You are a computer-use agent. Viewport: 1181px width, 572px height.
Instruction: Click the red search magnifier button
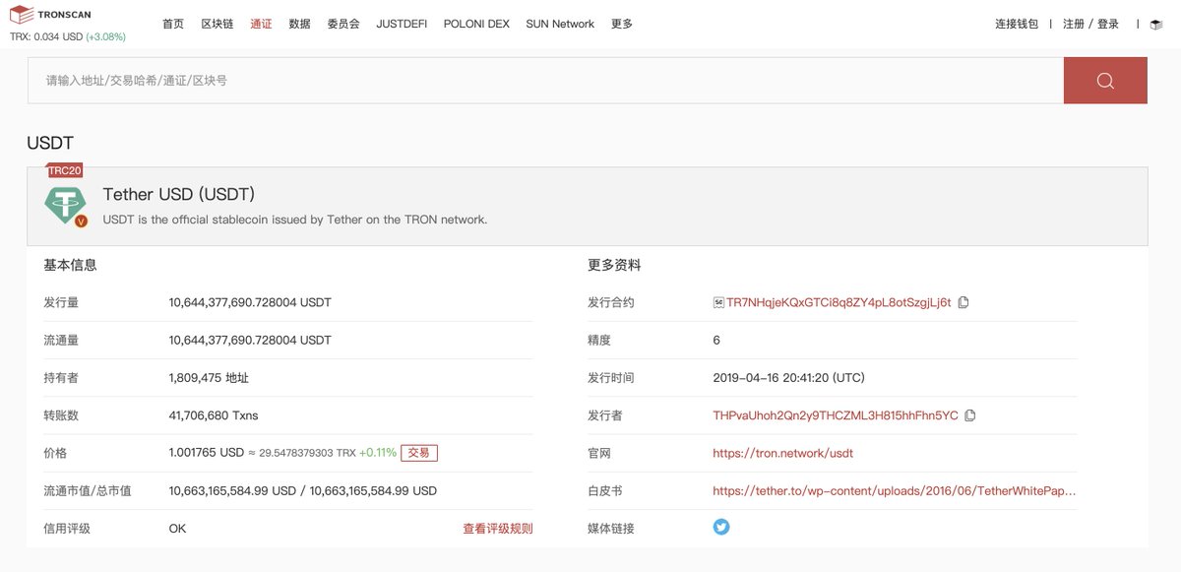point(1105,81)
